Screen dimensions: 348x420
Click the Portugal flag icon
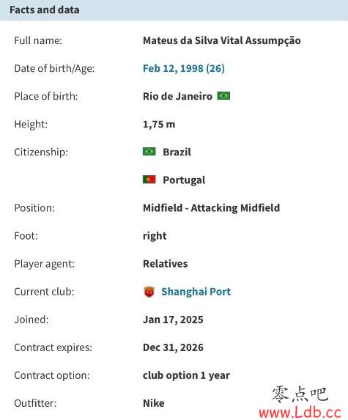point(149,180)
